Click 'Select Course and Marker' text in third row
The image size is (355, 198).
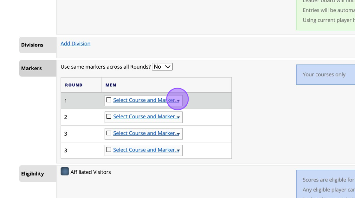point(145,133)
